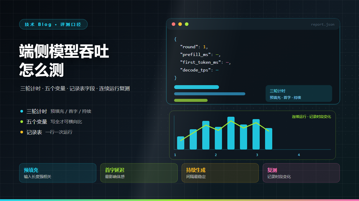Click the subtitle 三轮计时 · 五个变量 · 记录表字段
Image resolution: width=359 pixels, height=201 pixels.
coord(58,88)
